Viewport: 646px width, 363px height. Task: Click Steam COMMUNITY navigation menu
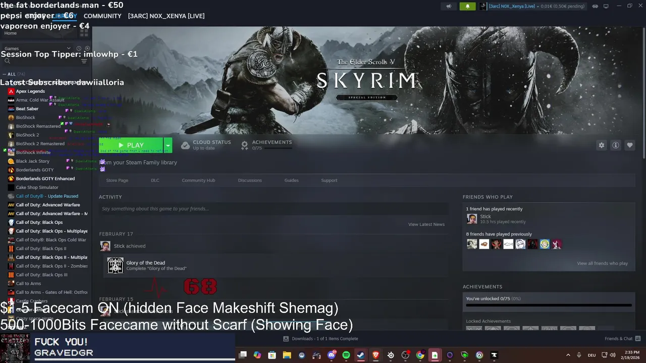(102, 16)
